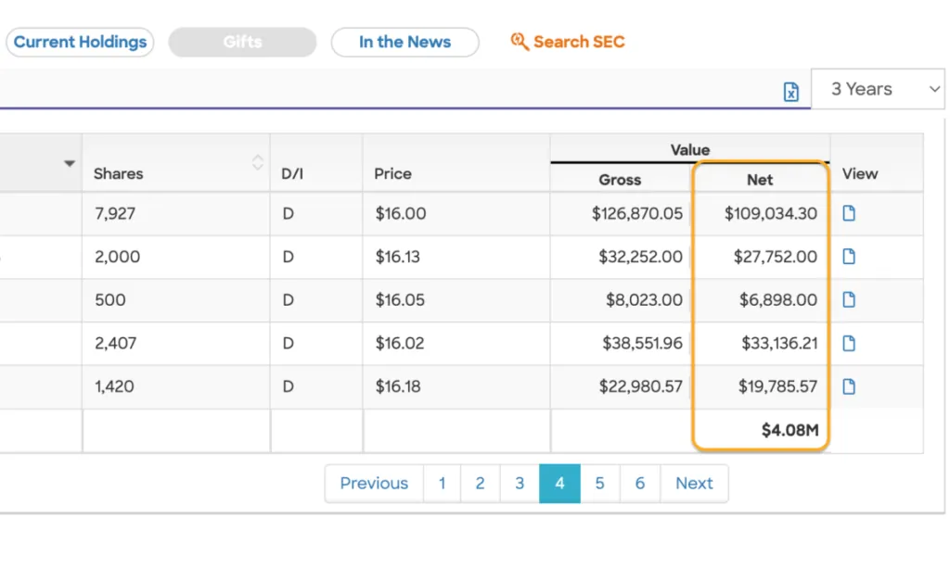Select the $126,870.05 gross value
Viewport: 950px width, 569px height.
pos(637,214)
